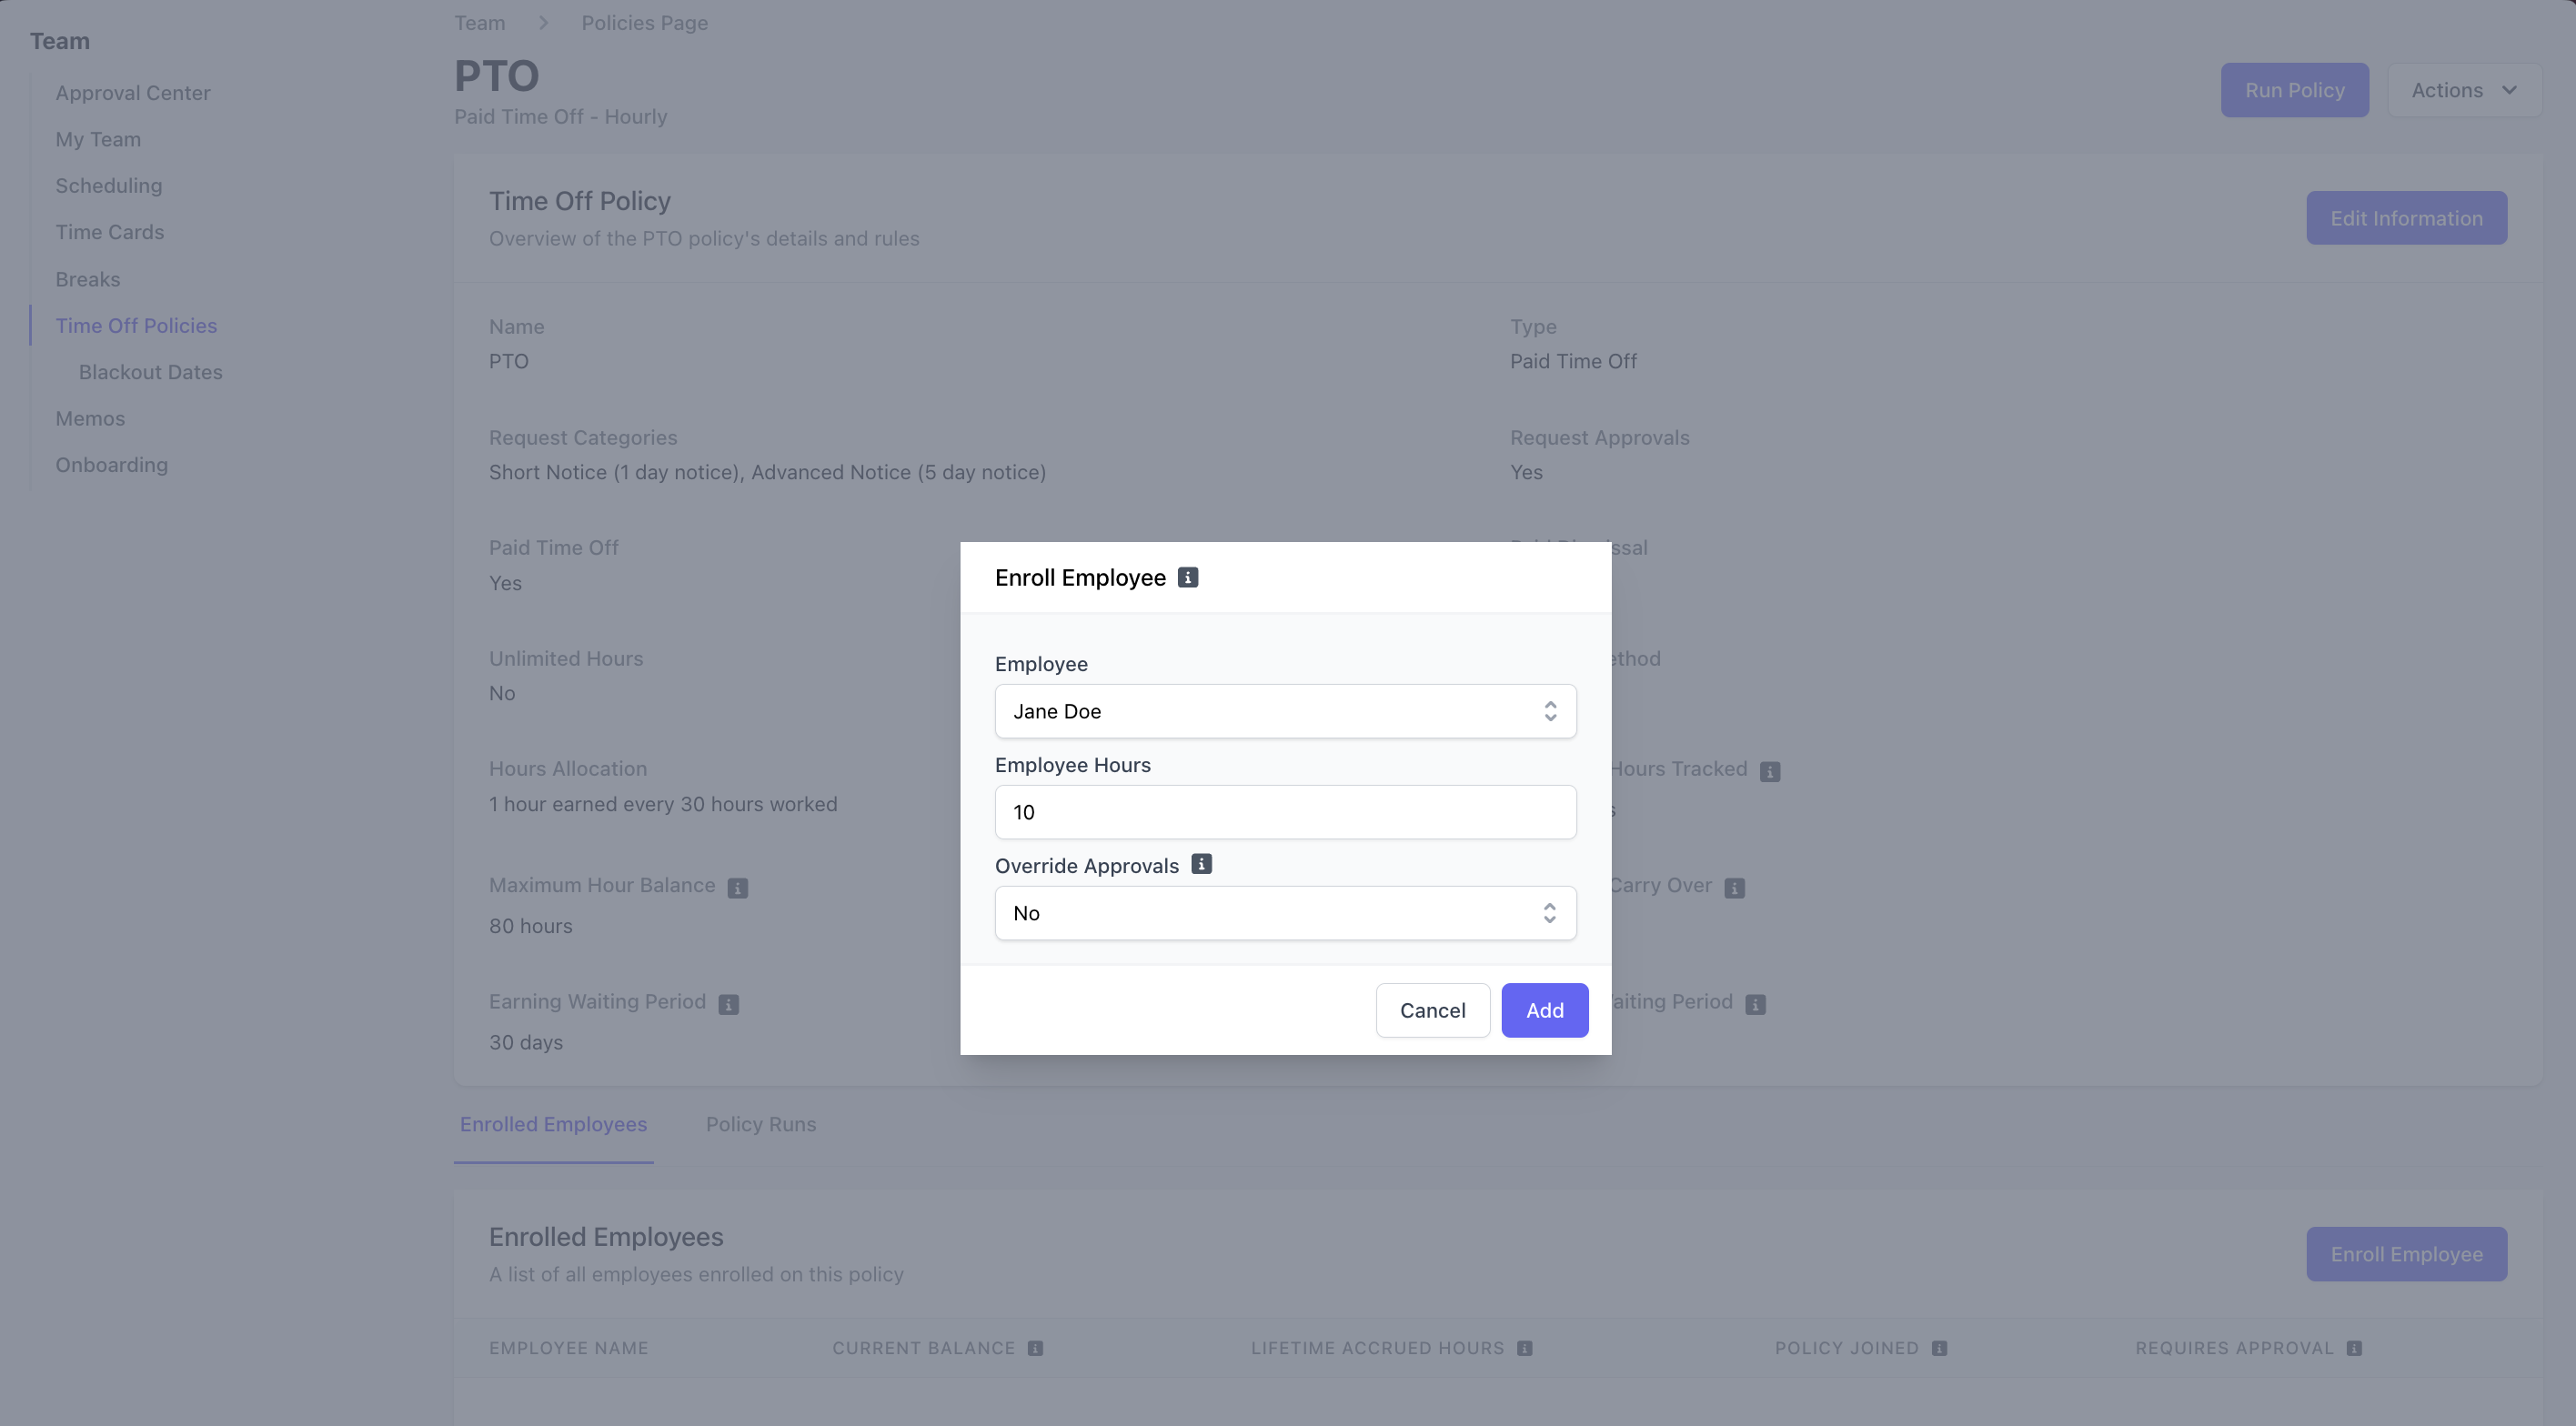Click the Run Policy button
The image size is (2576, 1426).
[2294, 90]
